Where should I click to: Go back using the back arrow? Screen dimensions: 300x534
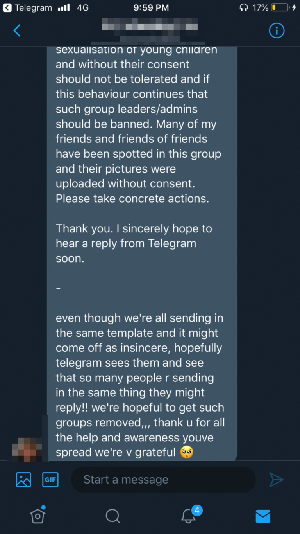pyautogui.click(x=16, y=30)
